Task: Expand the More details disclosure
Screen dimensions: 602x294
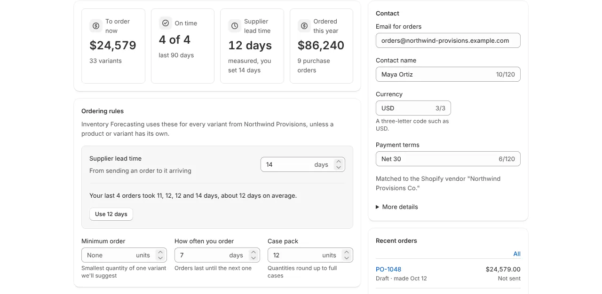Action: (397, 207)
